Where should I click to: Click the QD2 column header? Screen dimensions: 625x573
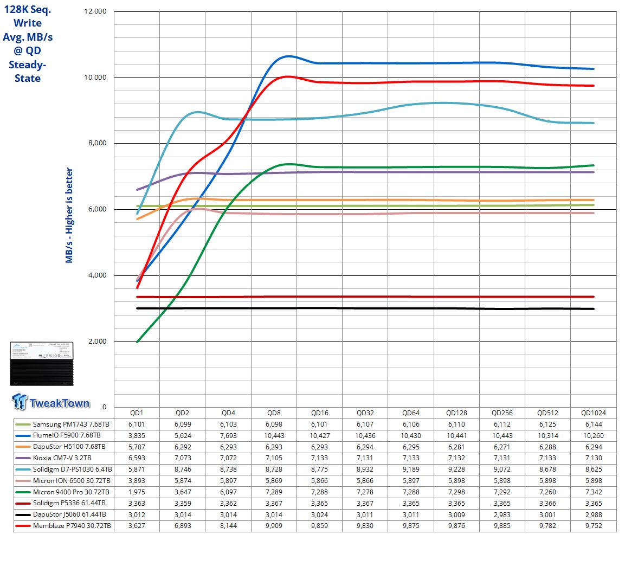[x=183, y=413]
